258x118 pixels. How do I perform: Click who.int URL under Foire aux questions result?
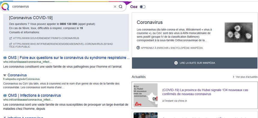point(28,62)
